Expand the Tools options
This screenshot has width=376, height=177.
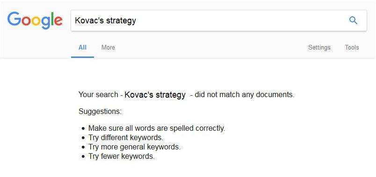(352, 48)
